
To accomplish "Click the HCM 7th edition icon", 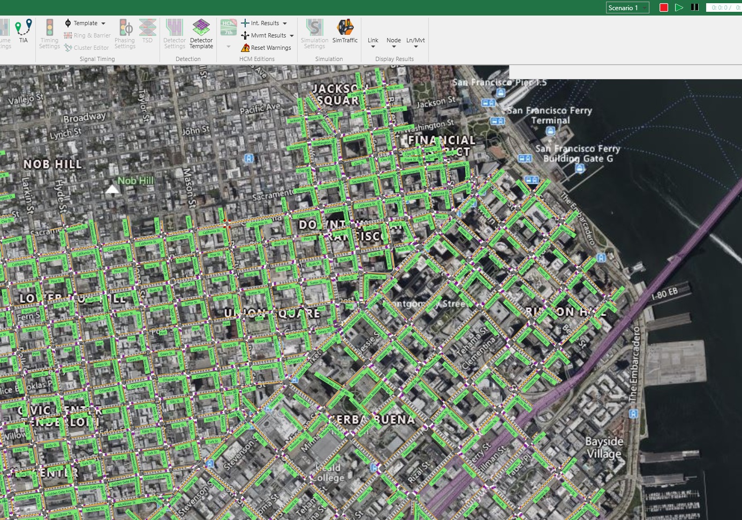I will (x=229, y=28).
